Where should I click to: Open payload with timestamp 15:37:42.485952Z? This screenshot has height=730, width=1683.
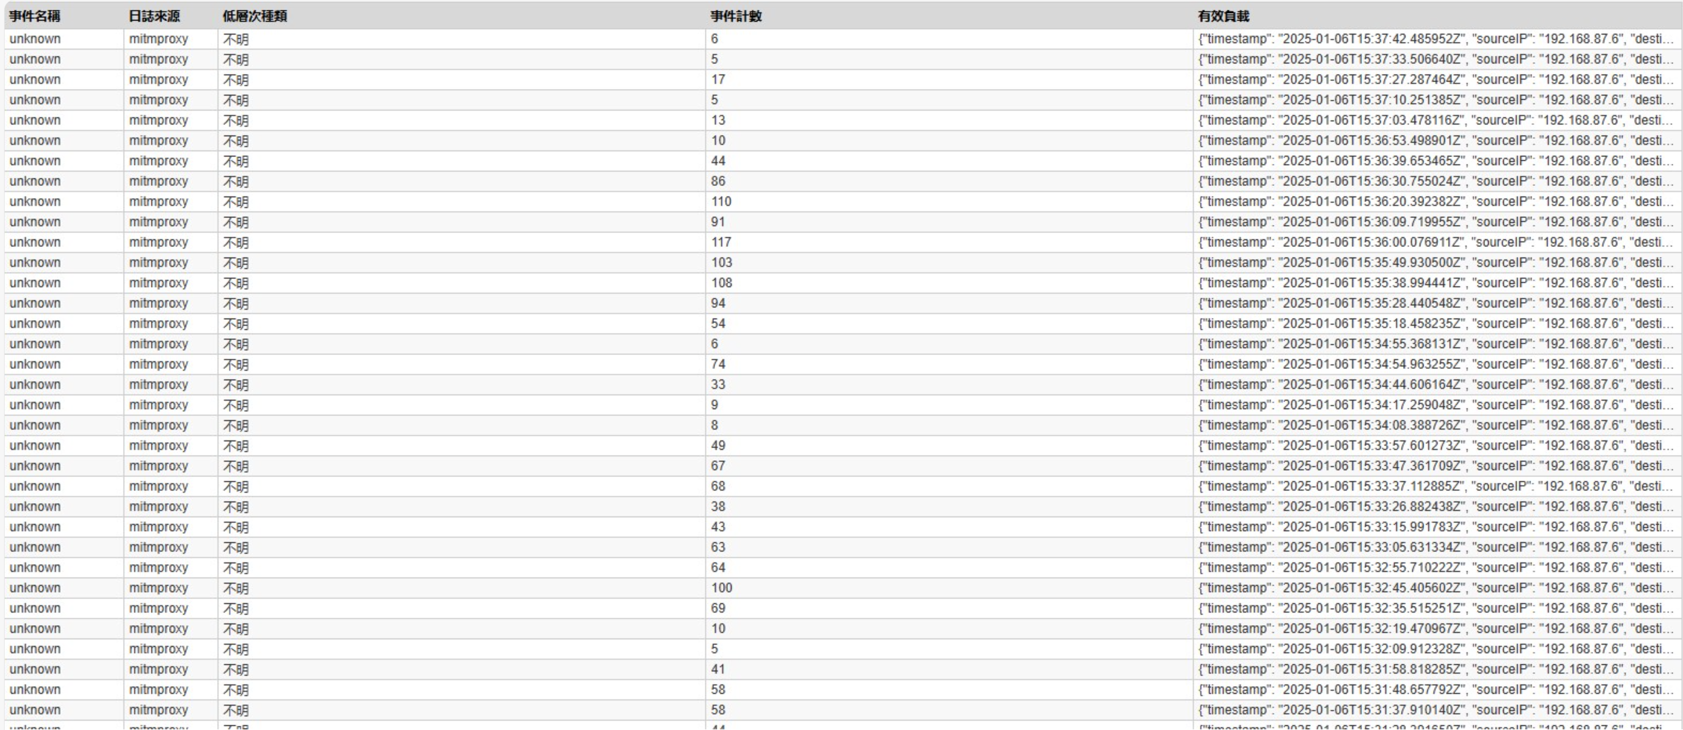click(x=1435, y=39)
